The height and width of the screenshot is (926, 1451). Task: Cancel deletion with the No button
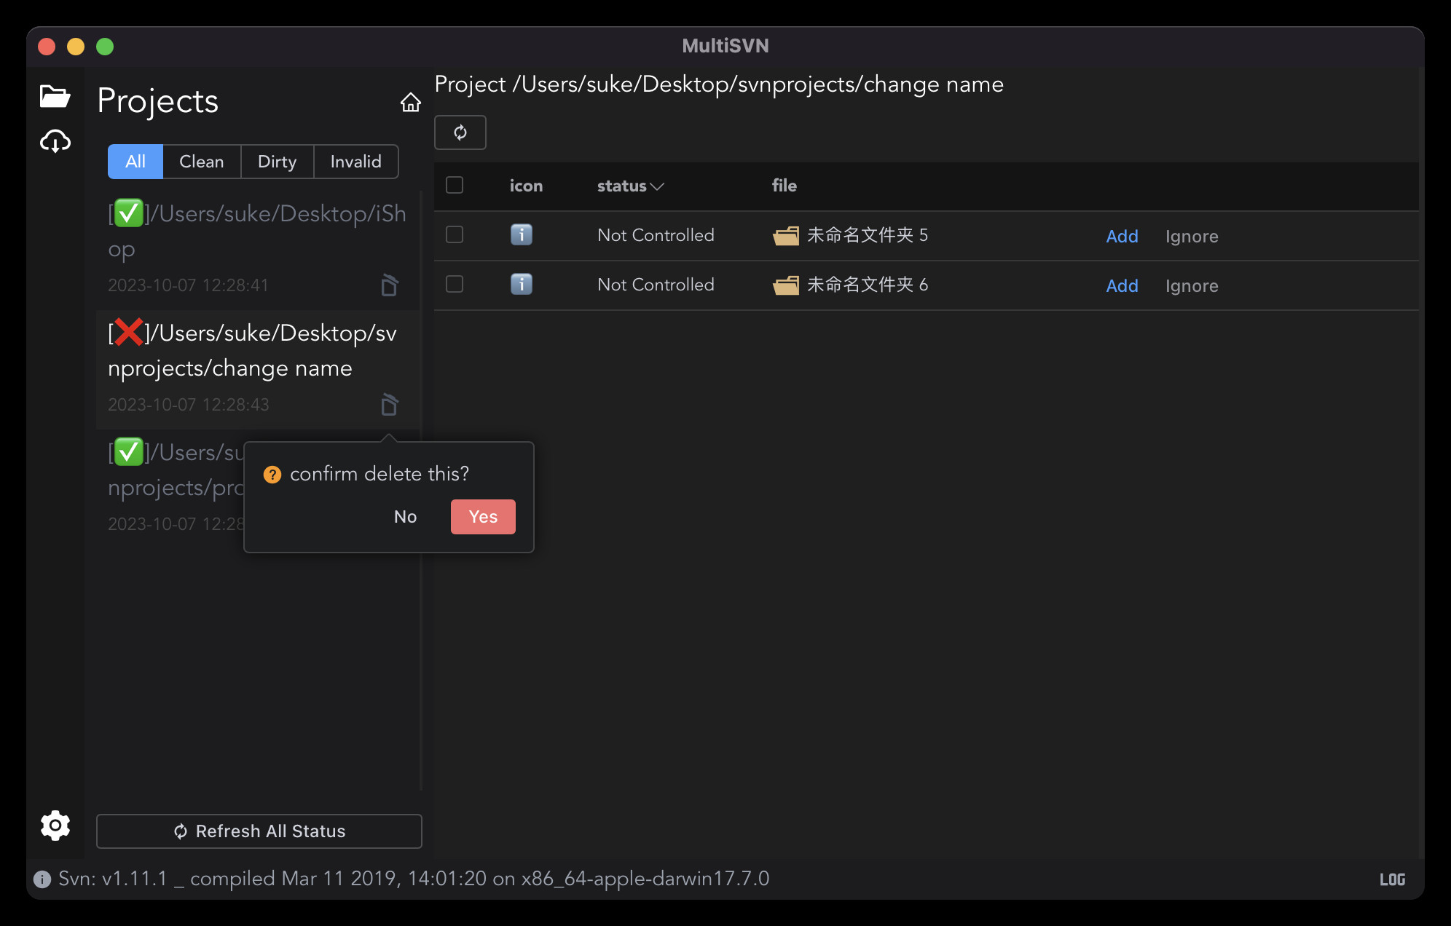point(406,517)
